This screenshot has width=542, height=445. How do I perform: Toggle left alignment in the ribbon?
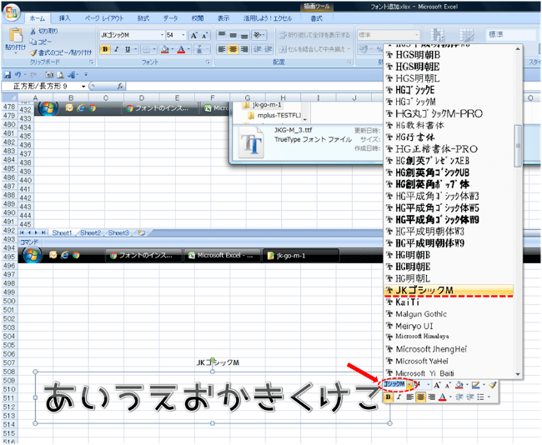pyautogui.click(x=222, y=49)
